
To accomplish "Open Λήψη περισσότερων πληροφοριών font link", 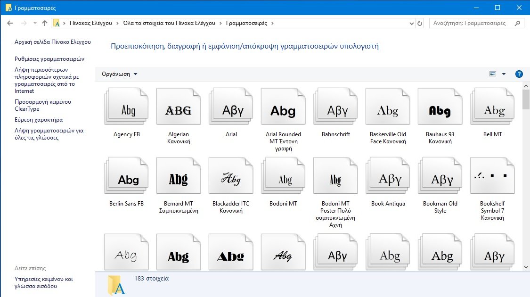I will point(47,80).
